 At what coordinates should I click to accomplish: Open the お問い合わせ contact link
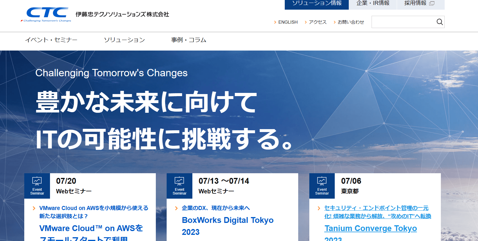351,22
